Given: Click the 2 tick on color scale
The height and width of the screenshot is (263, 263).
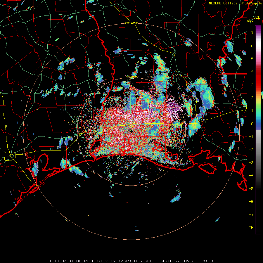Looking at the screenshot, I should pos(252,98).
